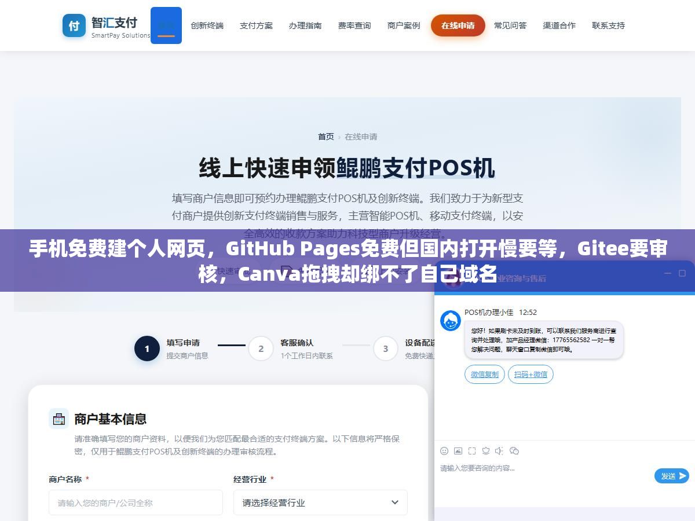The height and width of the screenshot is (521, 695).
Task: Expand the 请选择经营行业 dropdown
Action: coord(320,502)
